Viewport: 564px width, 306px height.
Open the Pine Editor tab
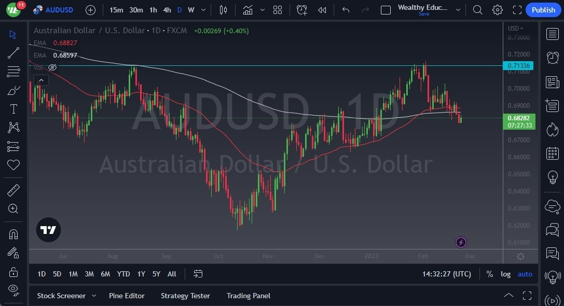click(127, 296)
